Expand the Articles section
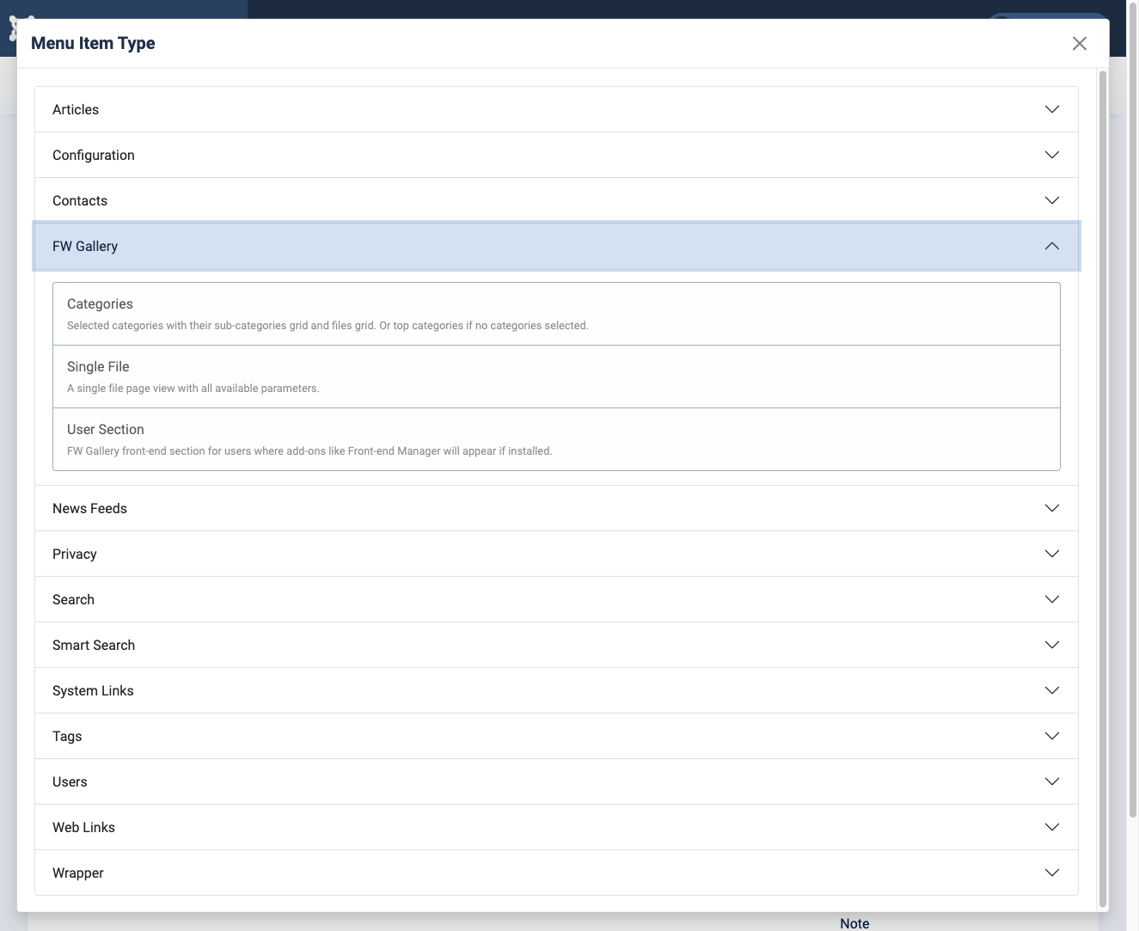Image resolution: width=1139 pixels, height=931 pixels. 555,108
